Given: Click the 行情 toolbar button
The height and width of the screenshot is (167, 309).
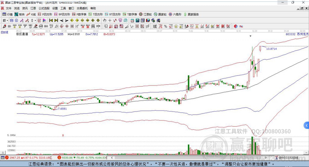Looking at the screenshot, I should click(8, 14).
